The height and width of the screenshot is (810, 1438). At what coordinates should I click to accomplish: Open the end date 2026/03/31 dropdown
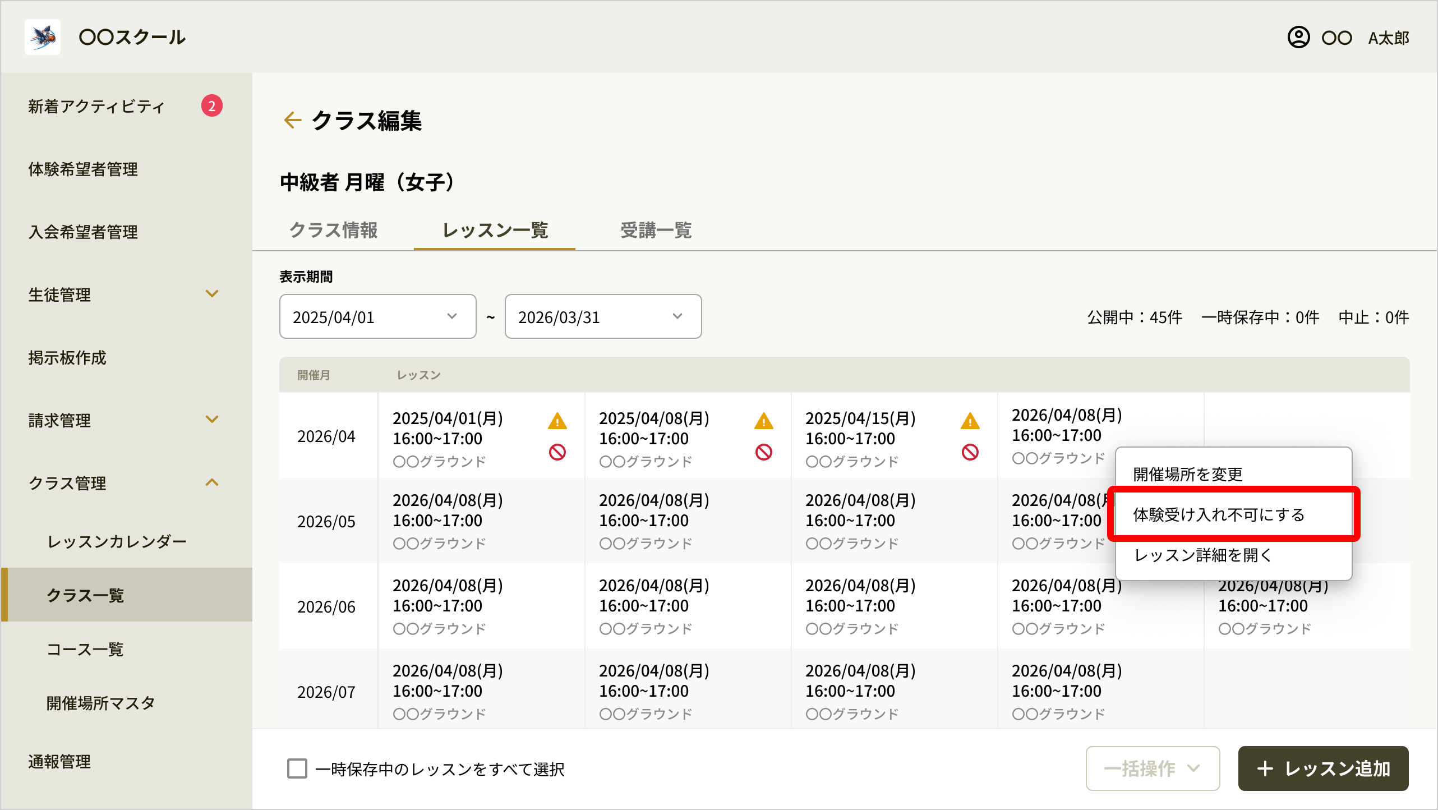pos(603,317)
